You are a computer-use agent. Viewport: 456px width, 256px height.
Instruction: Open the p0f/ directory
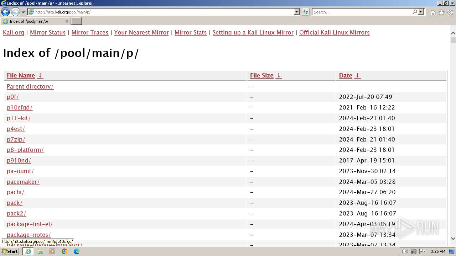coord(13,97)
